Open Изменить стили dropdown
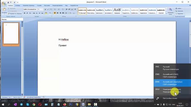 (x=170, y=12)
